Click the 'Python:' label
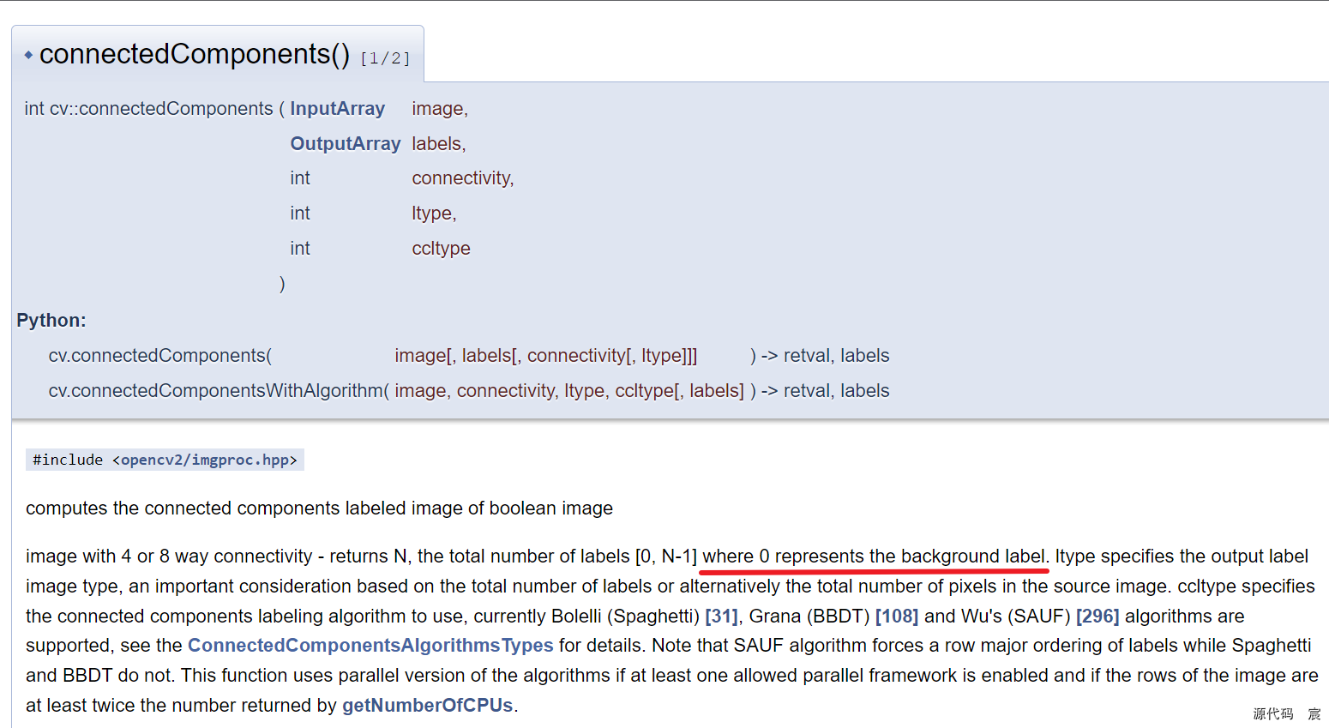The width and height of the screenshot is (1329, 728). 51,320
